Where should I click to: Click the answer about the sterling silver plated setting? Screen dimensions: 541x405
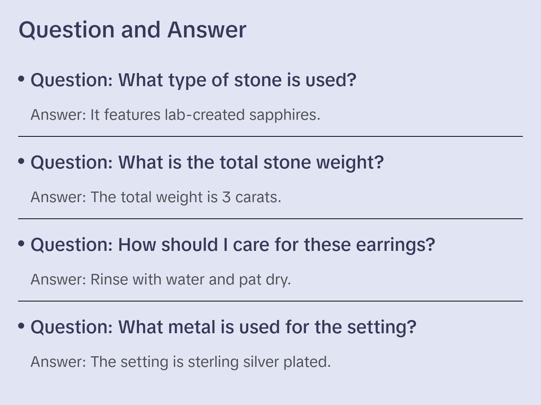181,362
